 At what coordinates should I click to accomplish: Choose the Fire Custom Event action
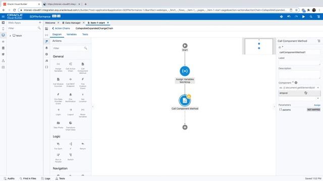tap(83, 83)
